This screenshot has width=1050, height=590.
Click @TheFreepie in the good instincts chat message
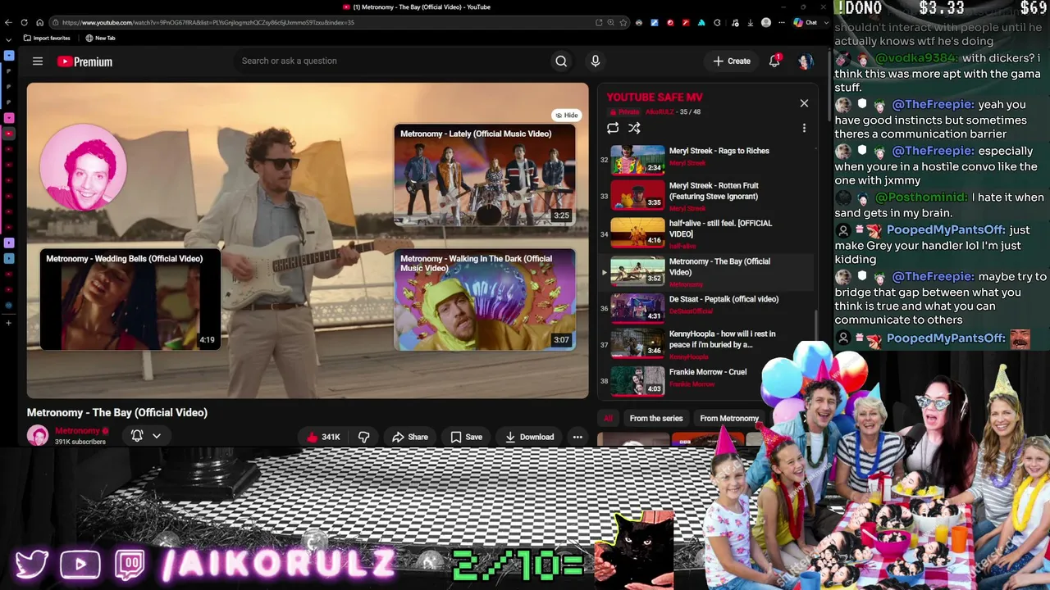click(933, 105)
